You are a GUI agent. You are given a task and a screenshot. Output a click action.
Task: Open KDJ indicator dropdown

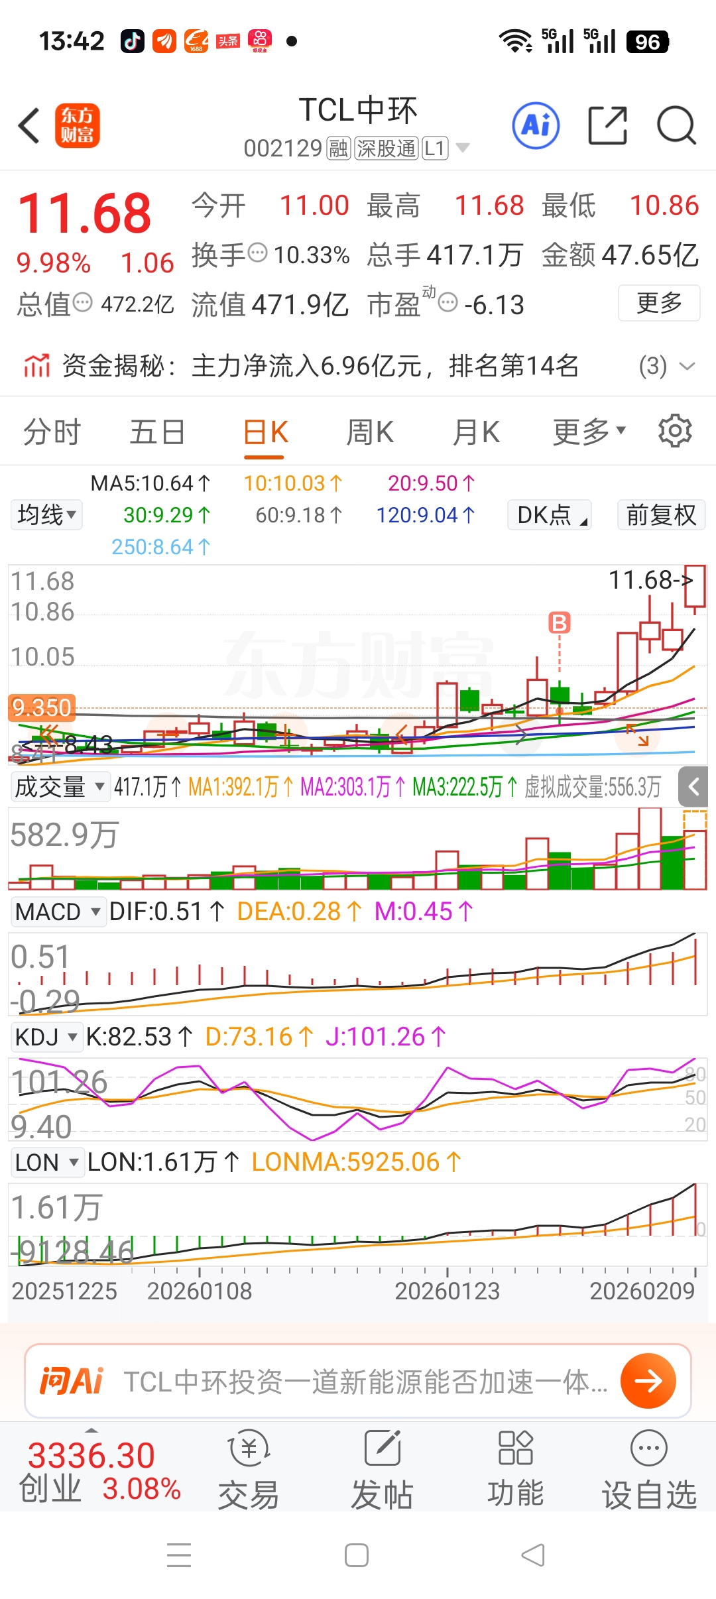tap(46, 1037)
